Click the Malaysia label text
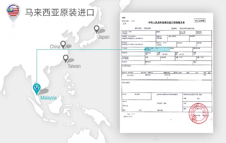226x143 pixels. pos(48,98)
